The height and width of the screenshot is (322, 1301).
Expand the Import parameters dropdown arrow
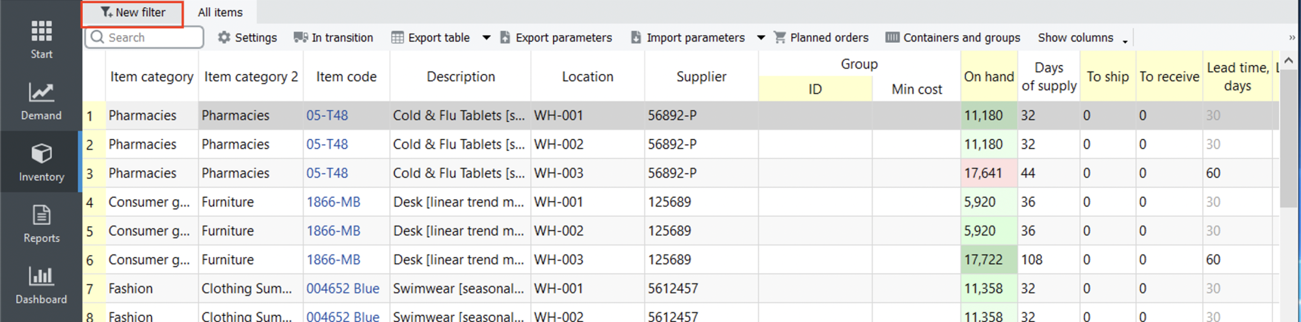click(761, 38)
